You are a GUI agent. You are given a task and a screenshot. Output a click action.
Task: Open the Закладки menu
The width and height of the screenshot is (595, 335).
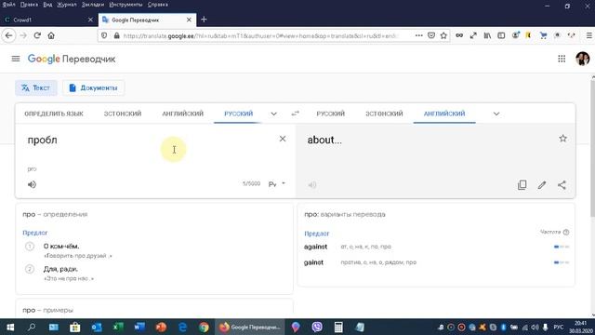tap(93, 5)
